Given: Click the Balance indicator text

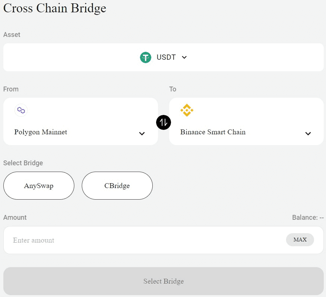Looking at the screenshot, I should (x=308, y=218).
